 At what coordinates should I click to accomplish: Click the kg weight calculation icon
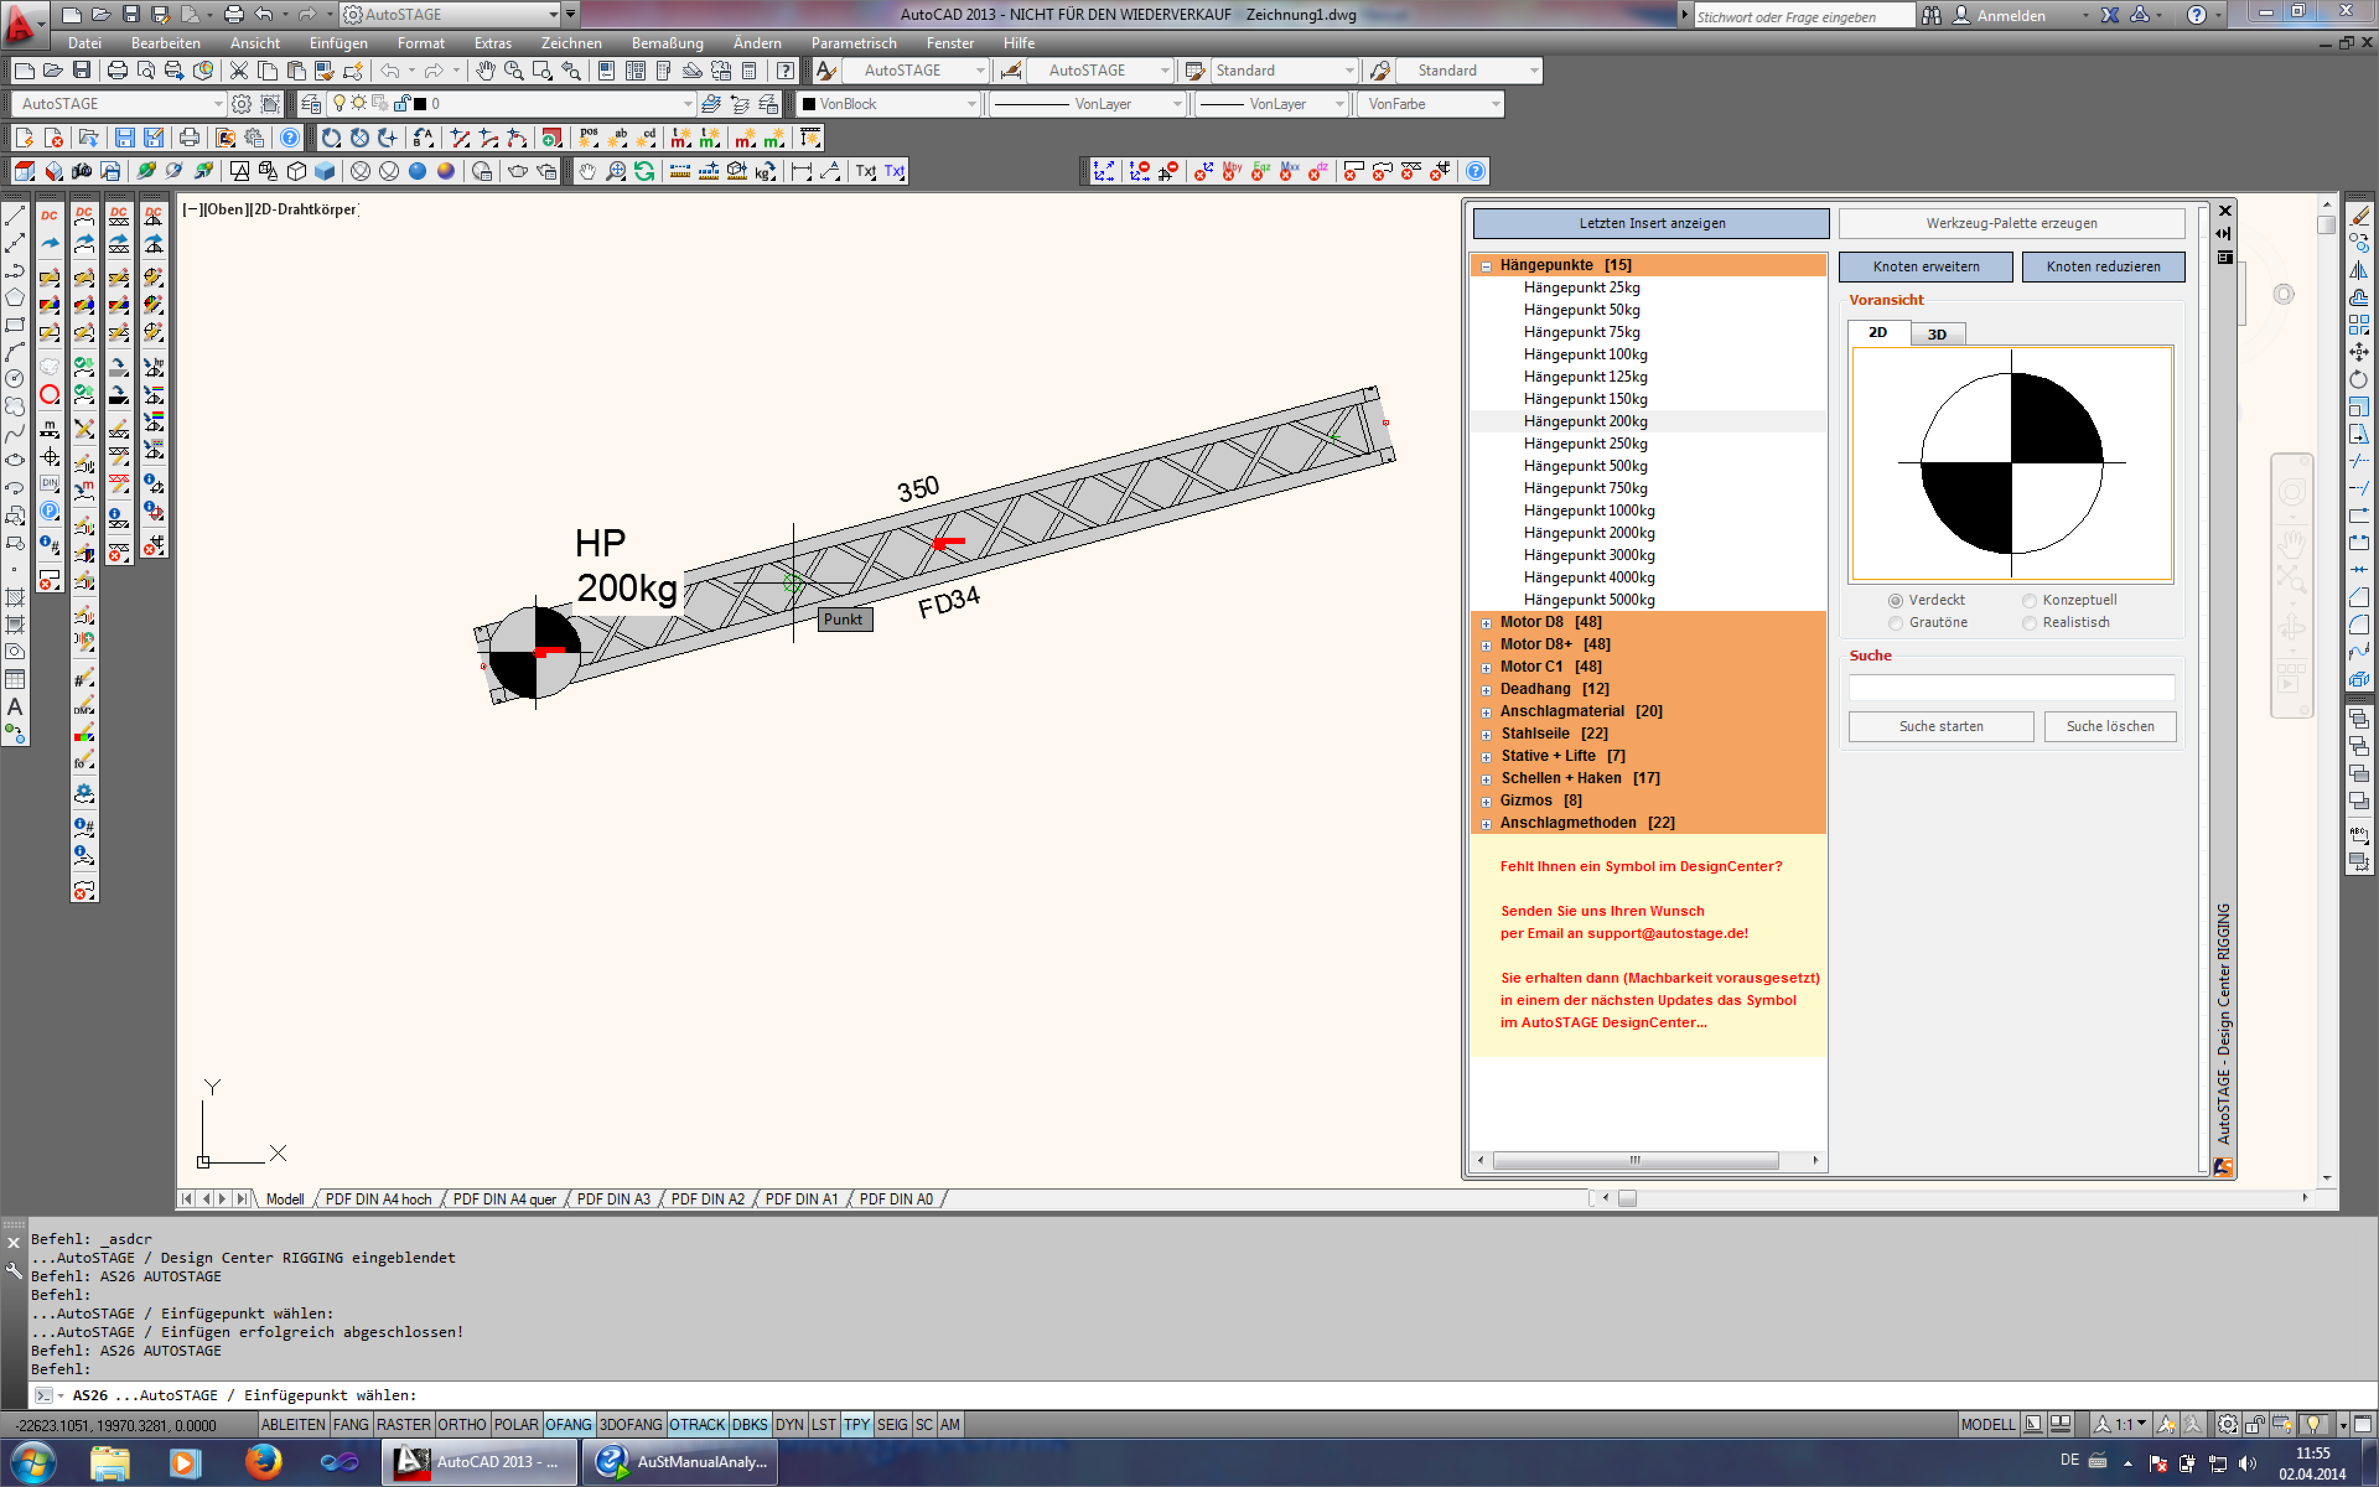tap(765, 172)
